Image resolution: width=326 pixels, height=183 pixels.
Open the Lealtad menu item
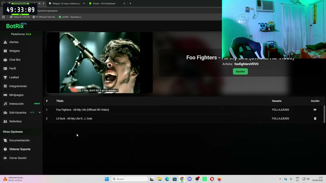click(x=14, y=77)
